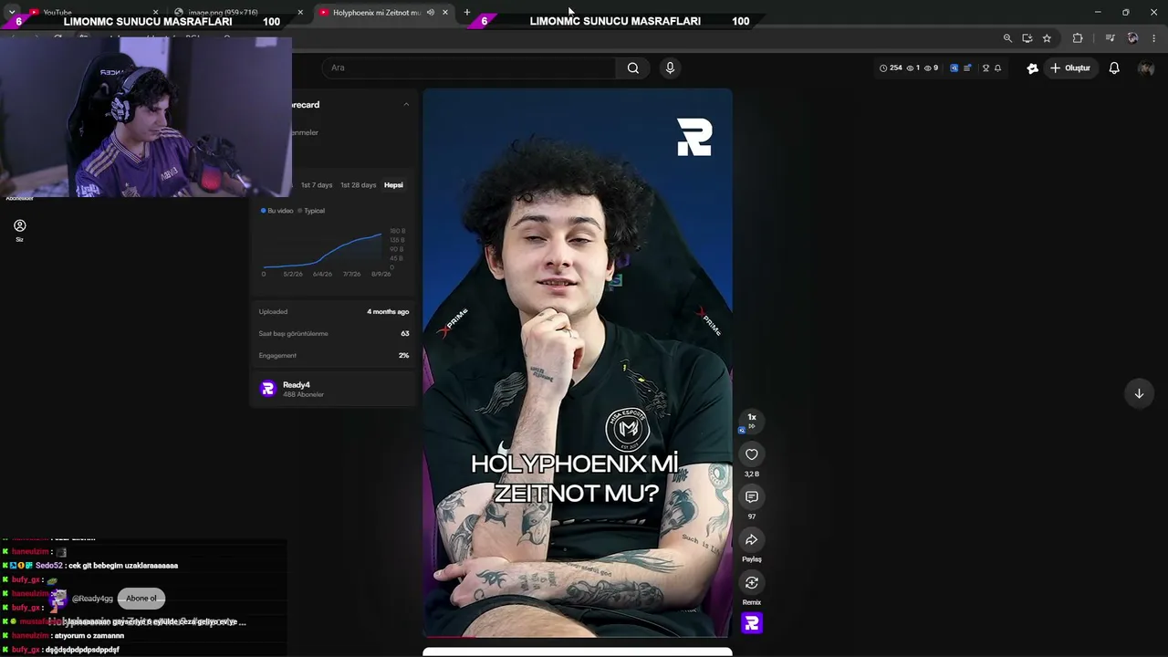Bookmark this page with the star icon
This screenshot has width=1168, height=657.
(x=1047, y=38)
